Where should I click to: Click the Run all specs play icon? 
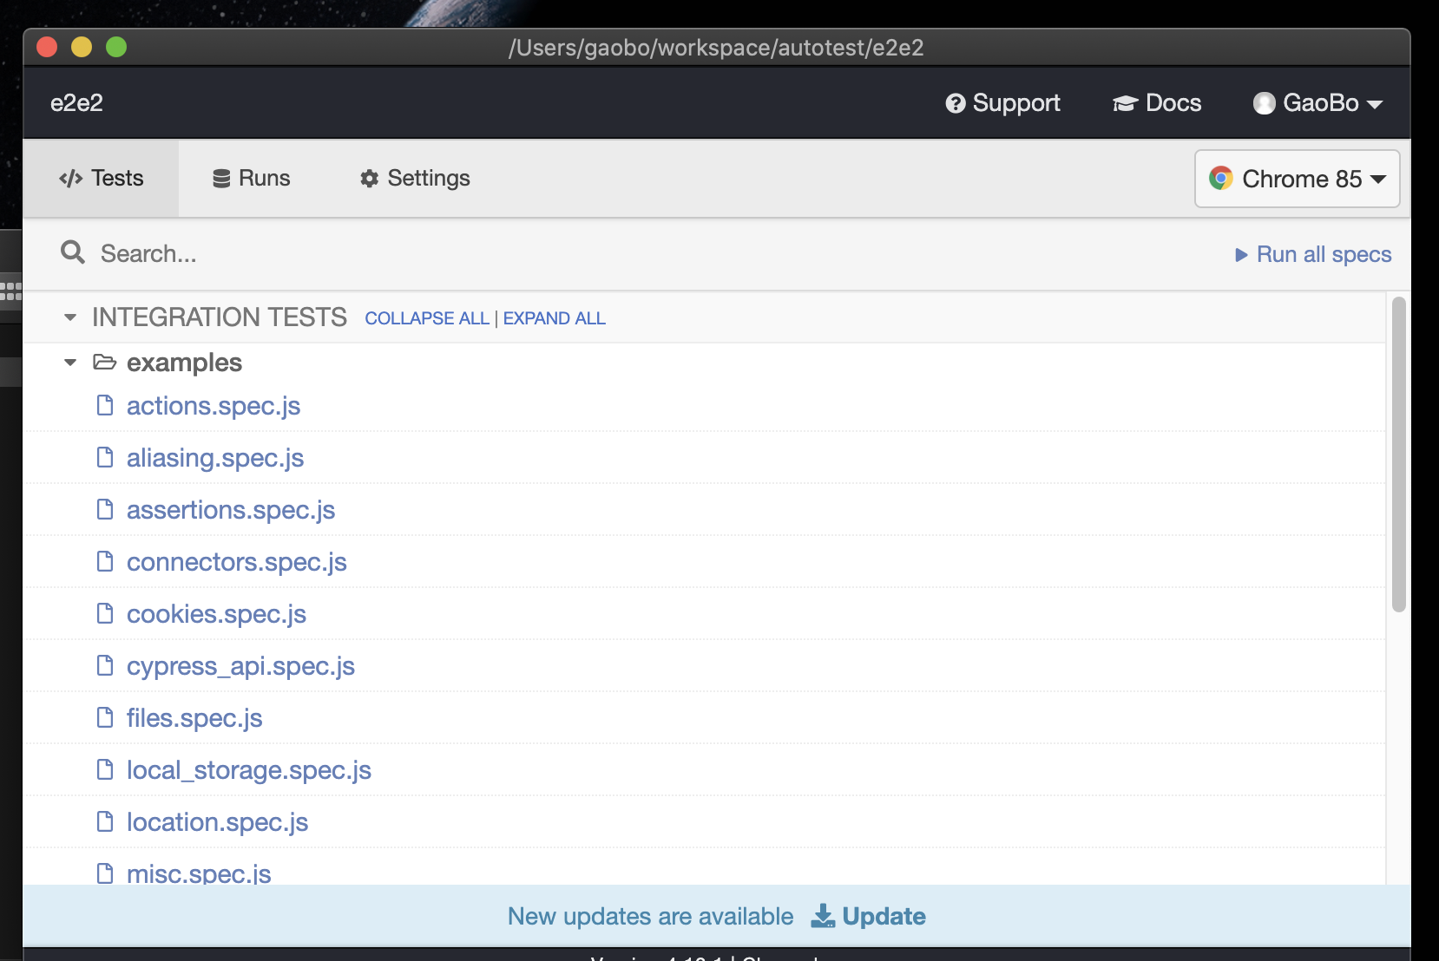pos(1241,255)
